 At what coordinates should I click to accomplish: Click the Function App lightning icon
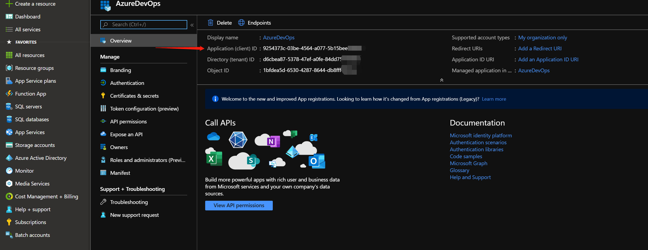pyautogui.click(x=9, y=94)
